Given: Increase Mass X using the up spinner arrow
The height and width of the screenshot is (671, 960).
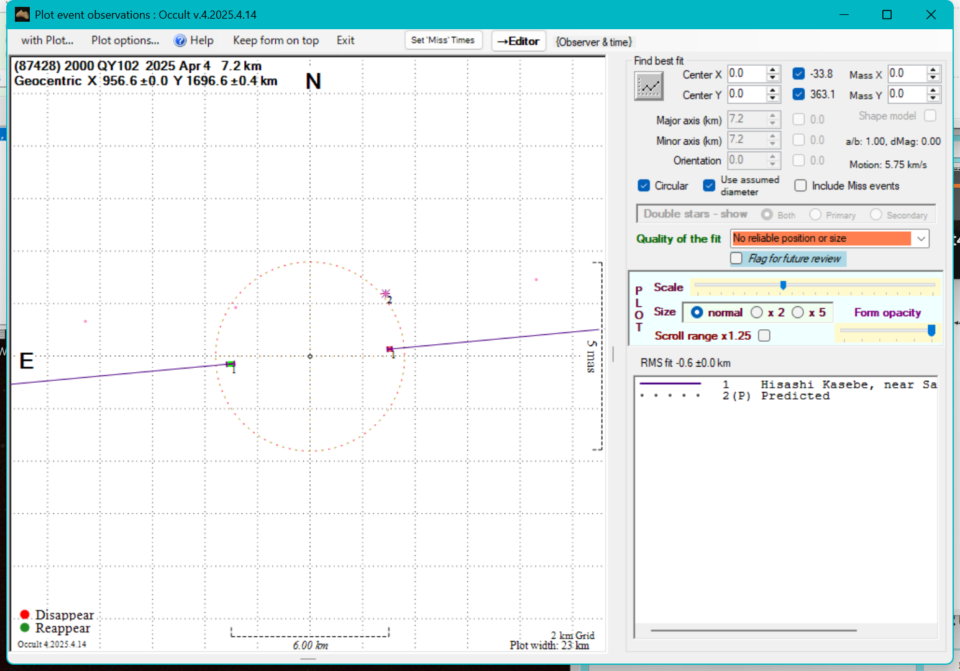Looking at the screenshot, I should pos(933,70).
